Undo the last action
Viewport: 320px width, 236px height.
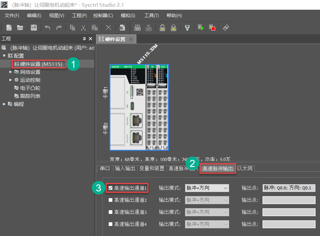(x=47, y=27)
